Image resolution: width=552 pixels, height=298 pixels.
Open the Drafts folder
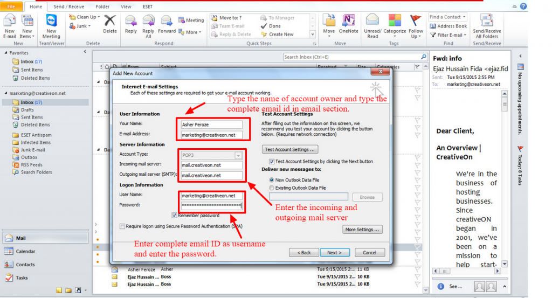pyautogui.click(x=27, y=110)
